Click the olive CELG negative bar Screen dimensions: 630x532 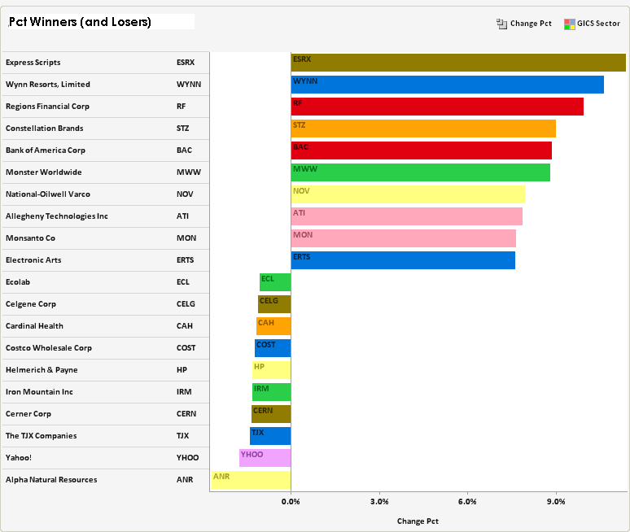[274, 304]
